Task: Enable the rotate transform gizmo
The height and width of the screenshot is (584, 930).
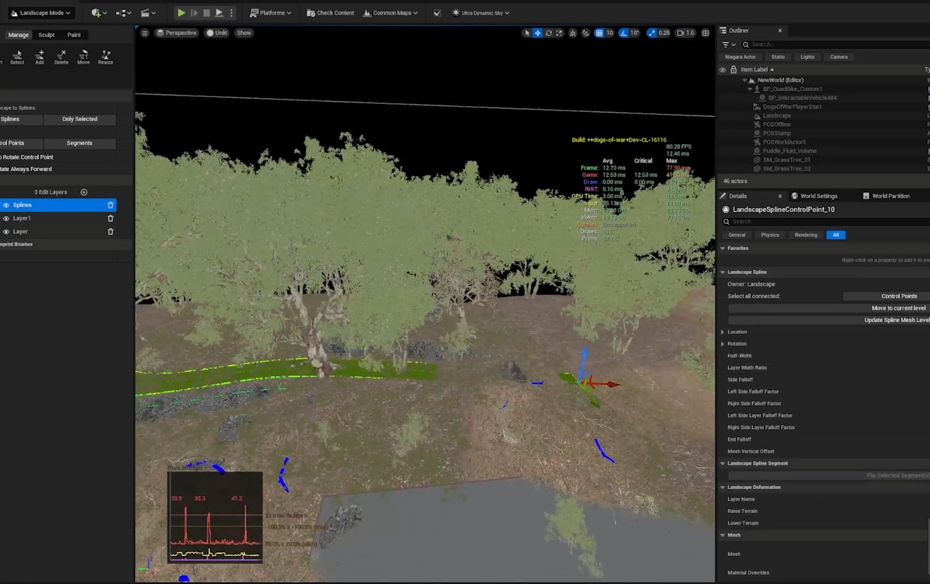Action: click(549, 33)
